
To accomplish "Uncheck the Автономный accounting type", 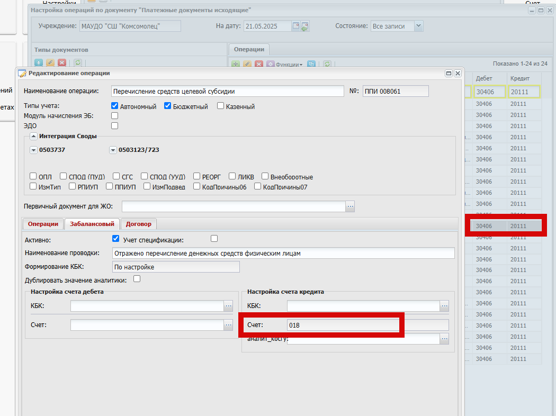I will click(114, 106).
